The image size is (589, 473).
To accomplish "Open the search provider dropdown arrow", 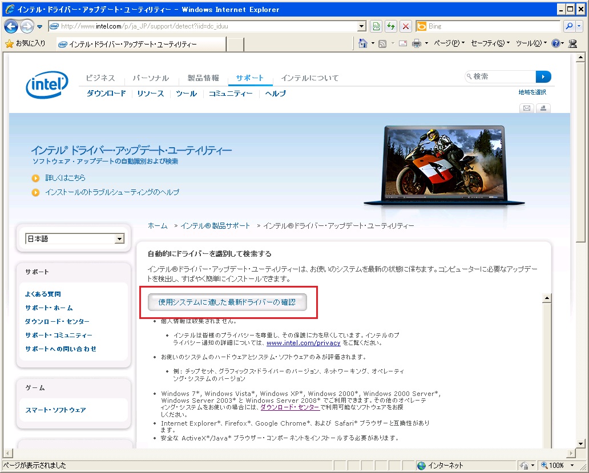I will click(x=579, y=26).
